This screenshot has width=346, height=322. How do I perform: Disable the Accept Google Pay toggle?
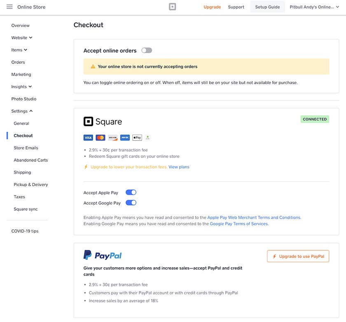pyautogui.click(x=131, y=202)
